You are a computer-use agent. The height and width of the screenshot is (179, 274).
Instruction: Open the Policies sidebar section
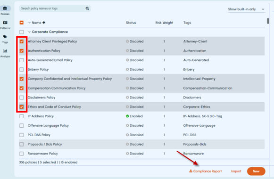point(5,10)
